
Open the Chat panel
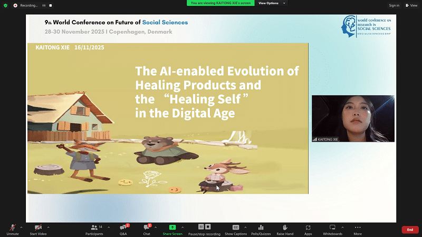(x=147, y=228)
